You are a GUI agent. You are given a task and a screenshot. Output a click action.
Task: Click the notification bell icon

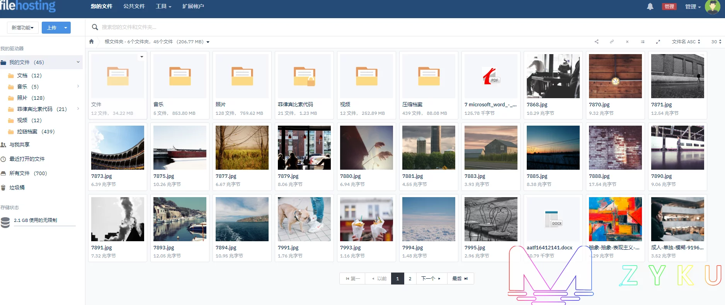tap(650, 7)
